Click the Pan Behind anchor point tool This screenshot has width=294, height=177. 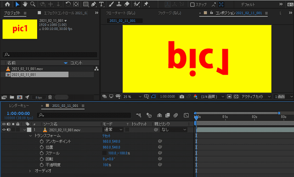point(76,4)
